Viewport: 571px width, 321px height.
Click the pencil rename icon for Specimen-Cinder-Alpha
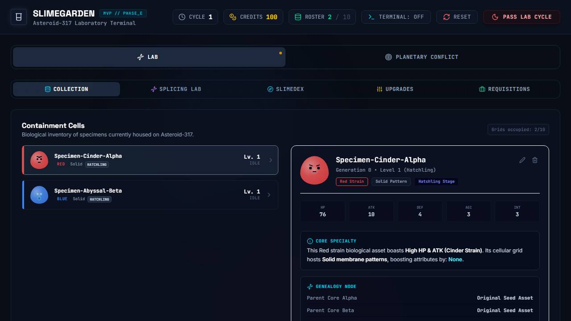tap(522, 160)
